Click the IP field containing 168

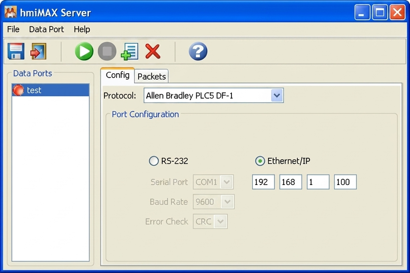(291, 182)
